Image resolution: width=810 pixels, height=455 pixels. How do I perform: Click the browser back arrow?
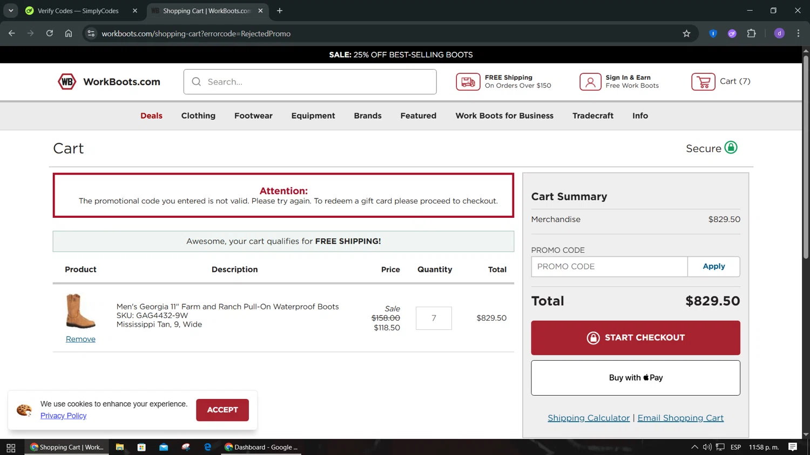click(12, 33)
